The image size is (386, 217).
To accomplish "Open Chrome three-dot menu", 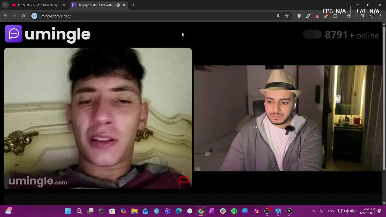I will point(380,16).
